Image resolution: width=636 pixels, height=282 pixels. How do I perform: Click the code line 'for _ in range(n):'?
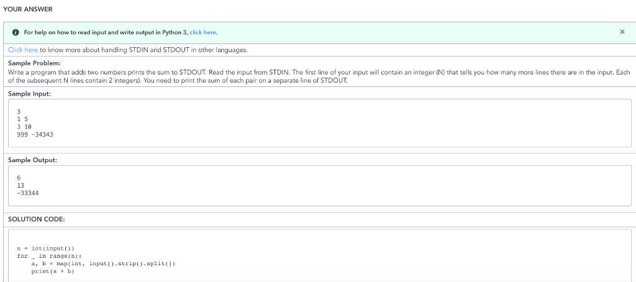click(50, 256)
